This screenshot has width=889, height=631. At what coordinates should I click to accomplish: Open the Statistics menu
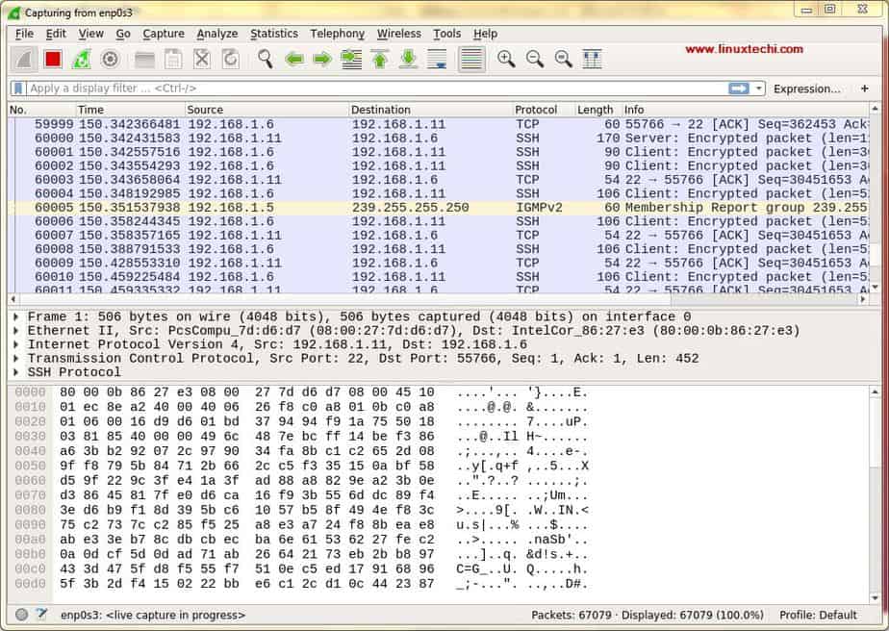click(274, 34)
